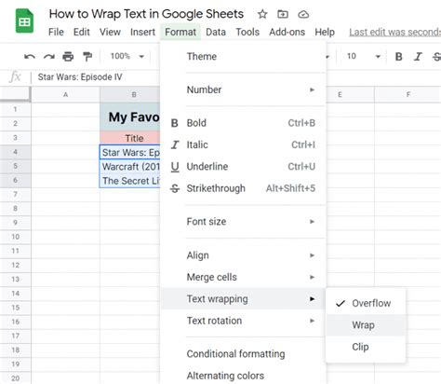441x384 pixels.
Task: Select Alternating colors menu entry
Action: 243,376
